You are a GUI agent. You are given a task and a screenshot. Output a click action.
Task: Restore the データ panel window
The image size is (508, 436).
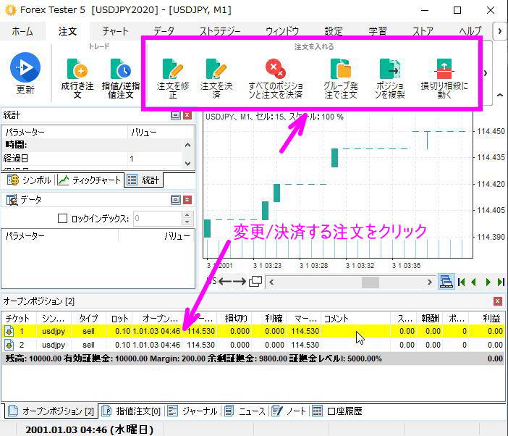tap(176, 200)
